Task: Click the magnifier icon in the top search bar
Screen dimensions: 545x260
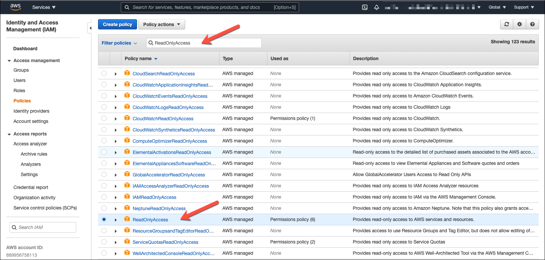Action: click(127, 7)
